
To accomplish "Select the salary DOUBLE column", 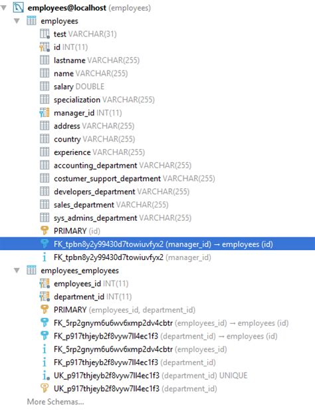I will pyautogui.click(x=79, y=86).
